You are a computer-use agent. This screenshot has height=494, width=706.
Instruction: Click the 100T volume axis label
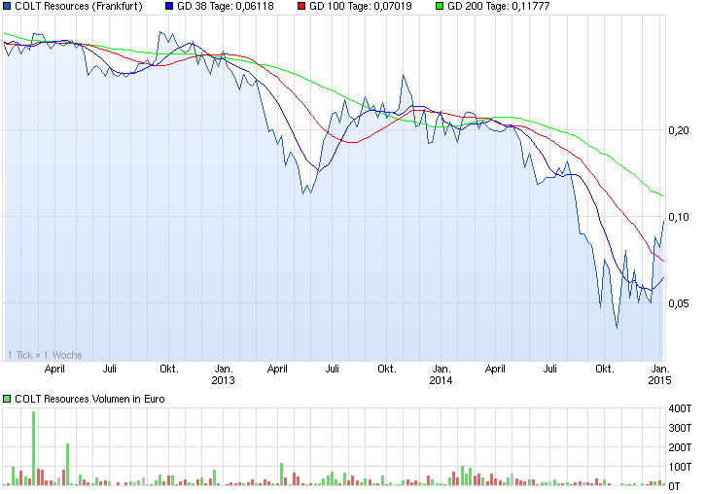click(x=680, y=467)
